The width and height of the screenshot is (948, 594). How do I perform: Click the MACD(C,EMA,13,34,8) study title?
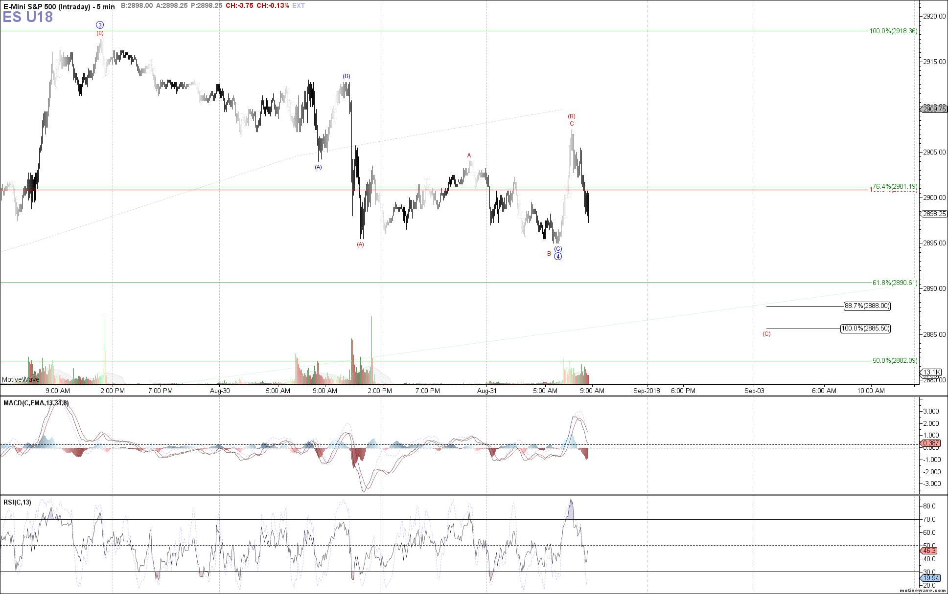tap(36, 403)
